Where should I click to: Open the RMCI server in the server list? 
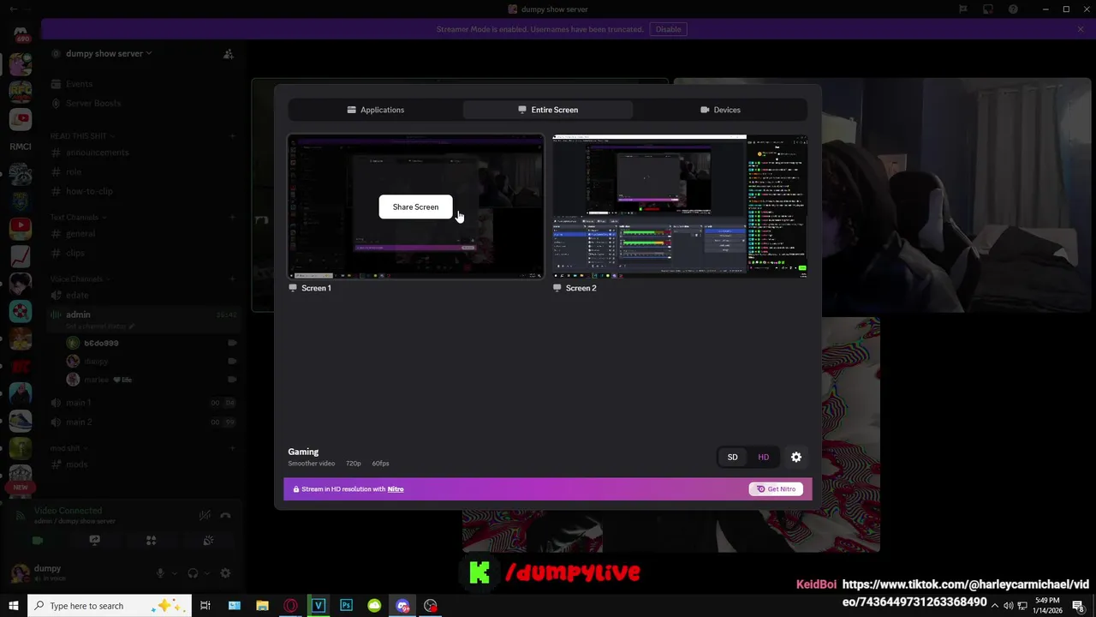coord(21,147)
